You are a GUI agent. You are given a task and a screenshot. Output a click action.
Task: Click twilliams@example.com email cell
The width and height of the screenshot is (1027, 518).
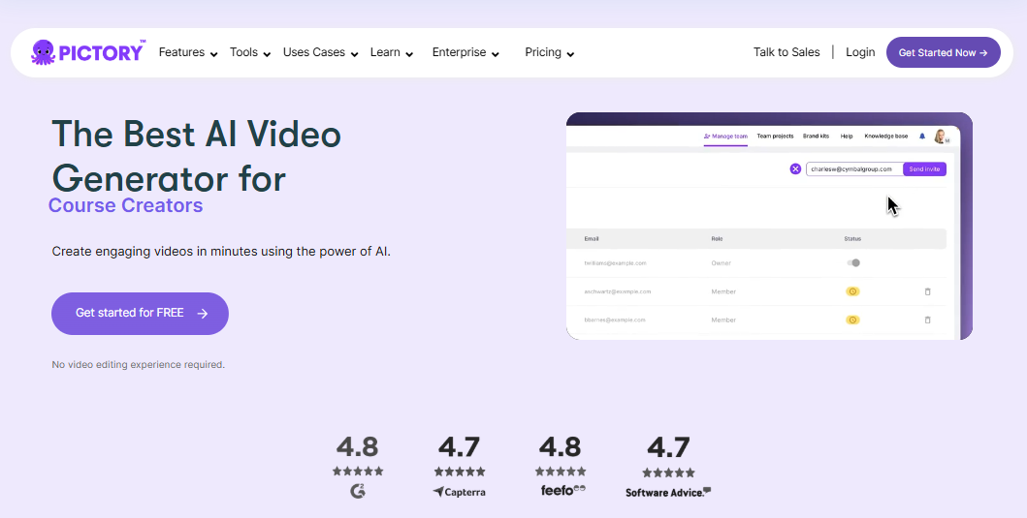click(615, 263)
